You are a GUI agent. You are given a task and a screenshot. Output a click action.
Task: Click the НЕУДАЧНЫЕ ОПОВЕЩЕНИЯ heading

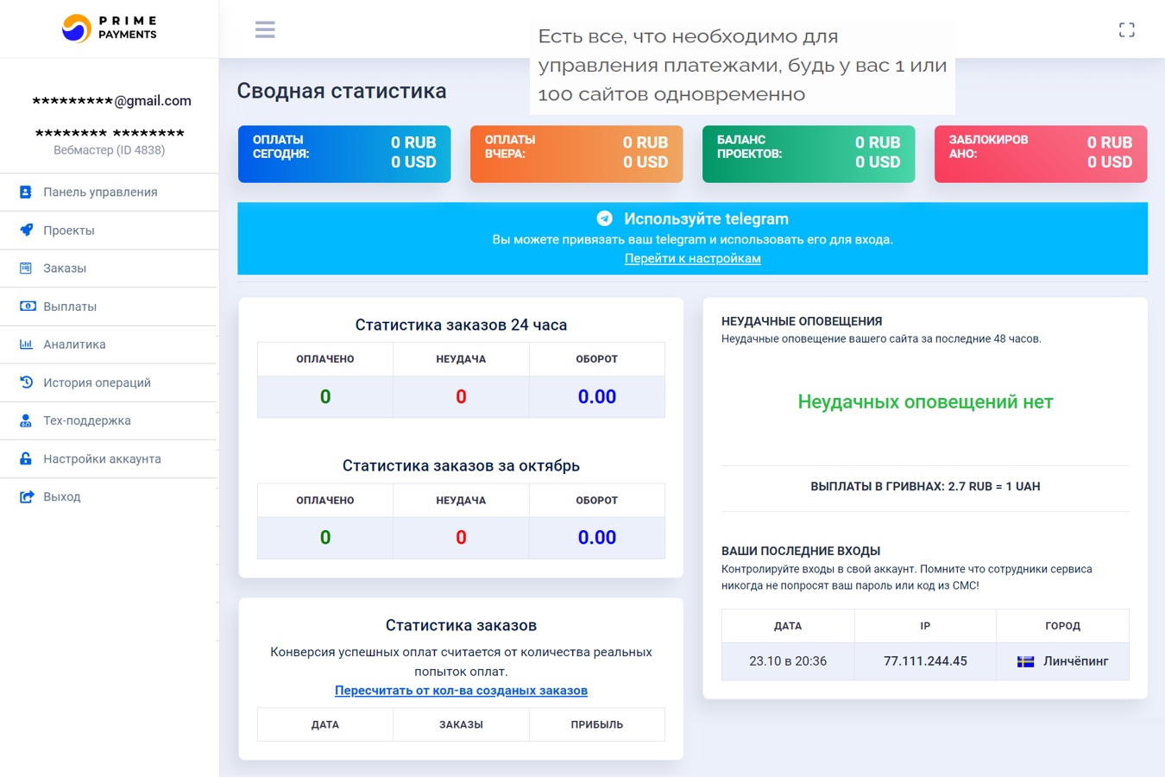click(x=802, y=321)
